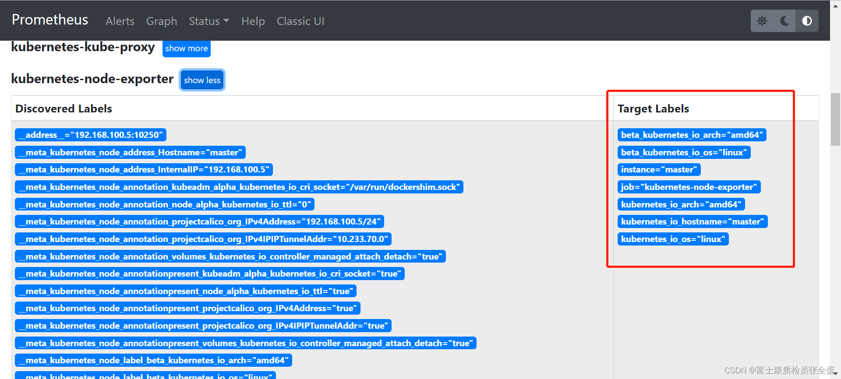Click the page vertical scrollbar thumb
Screen dimensions: 841x379
coord(835,119)
